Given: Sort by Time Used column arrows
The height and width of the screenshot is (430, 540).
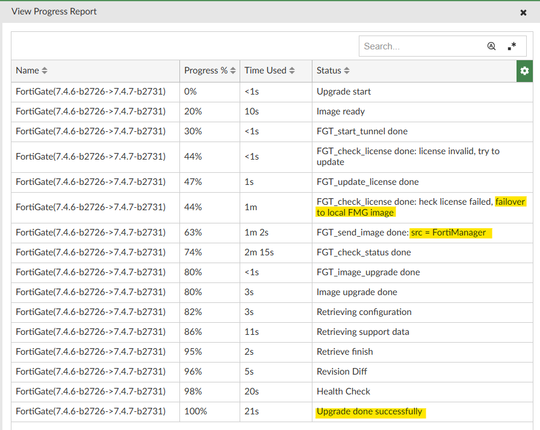Looking at the screenshot, I should tap(292, 71).
